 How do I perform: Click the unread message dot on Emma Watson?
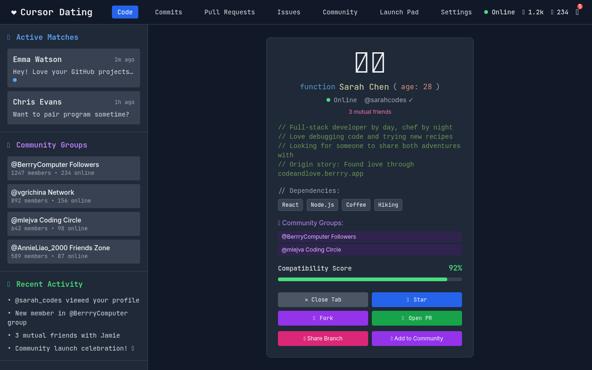point(14,80)
